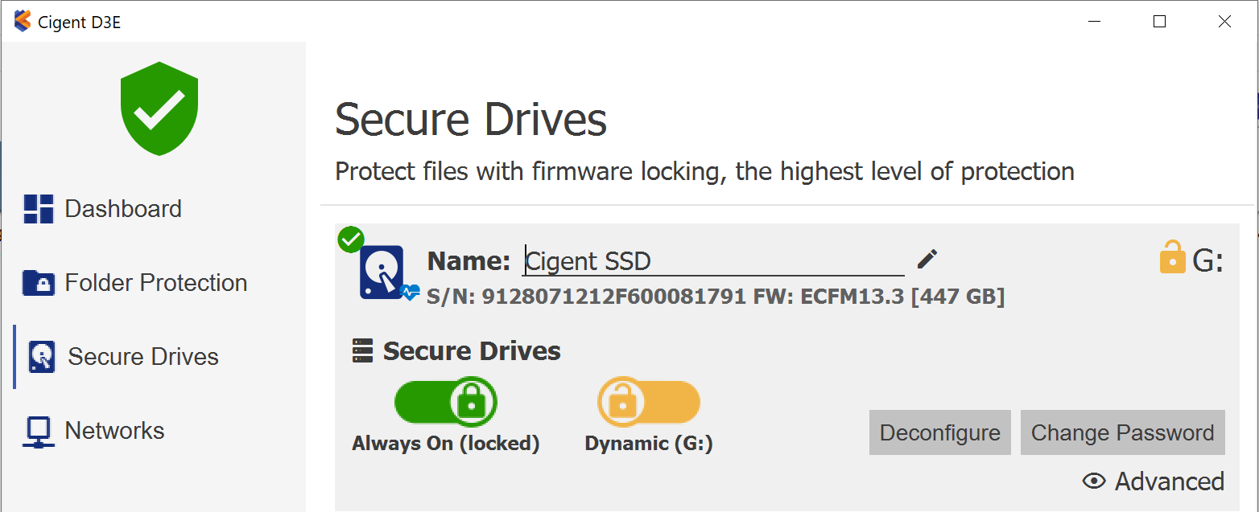Expand the Advanced section
1259x512 pixels.
click(1169, 481)
